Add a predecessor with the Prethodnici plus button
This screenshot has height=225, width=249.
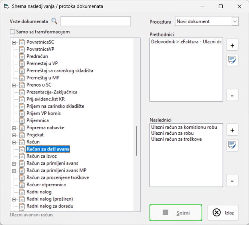tap(232, 45)
